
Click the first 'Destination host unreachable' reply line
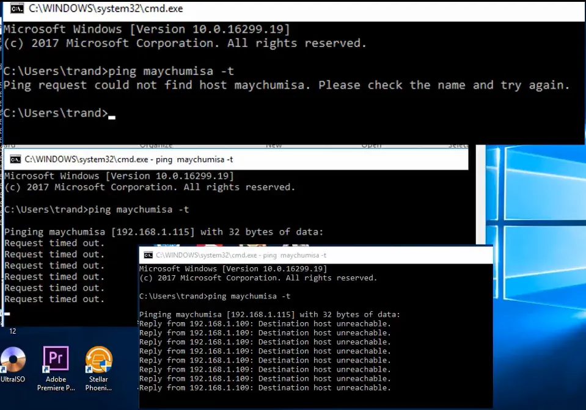click(x=265, y=324)
